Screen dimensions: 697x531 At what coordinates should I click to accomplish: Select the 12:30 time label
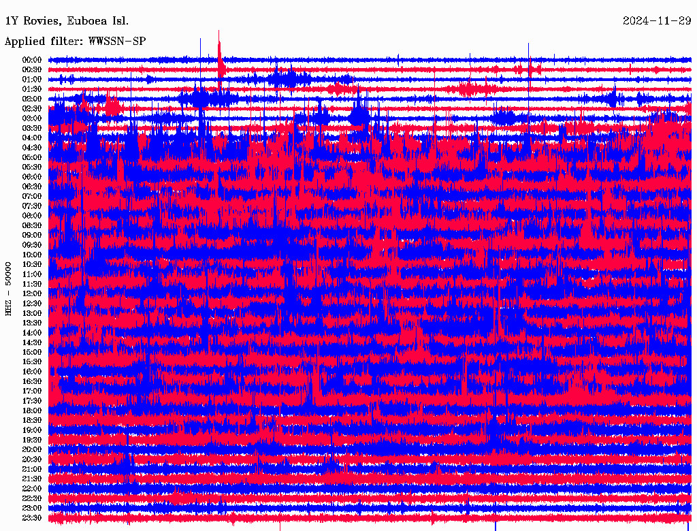click(x=31, y=304)
